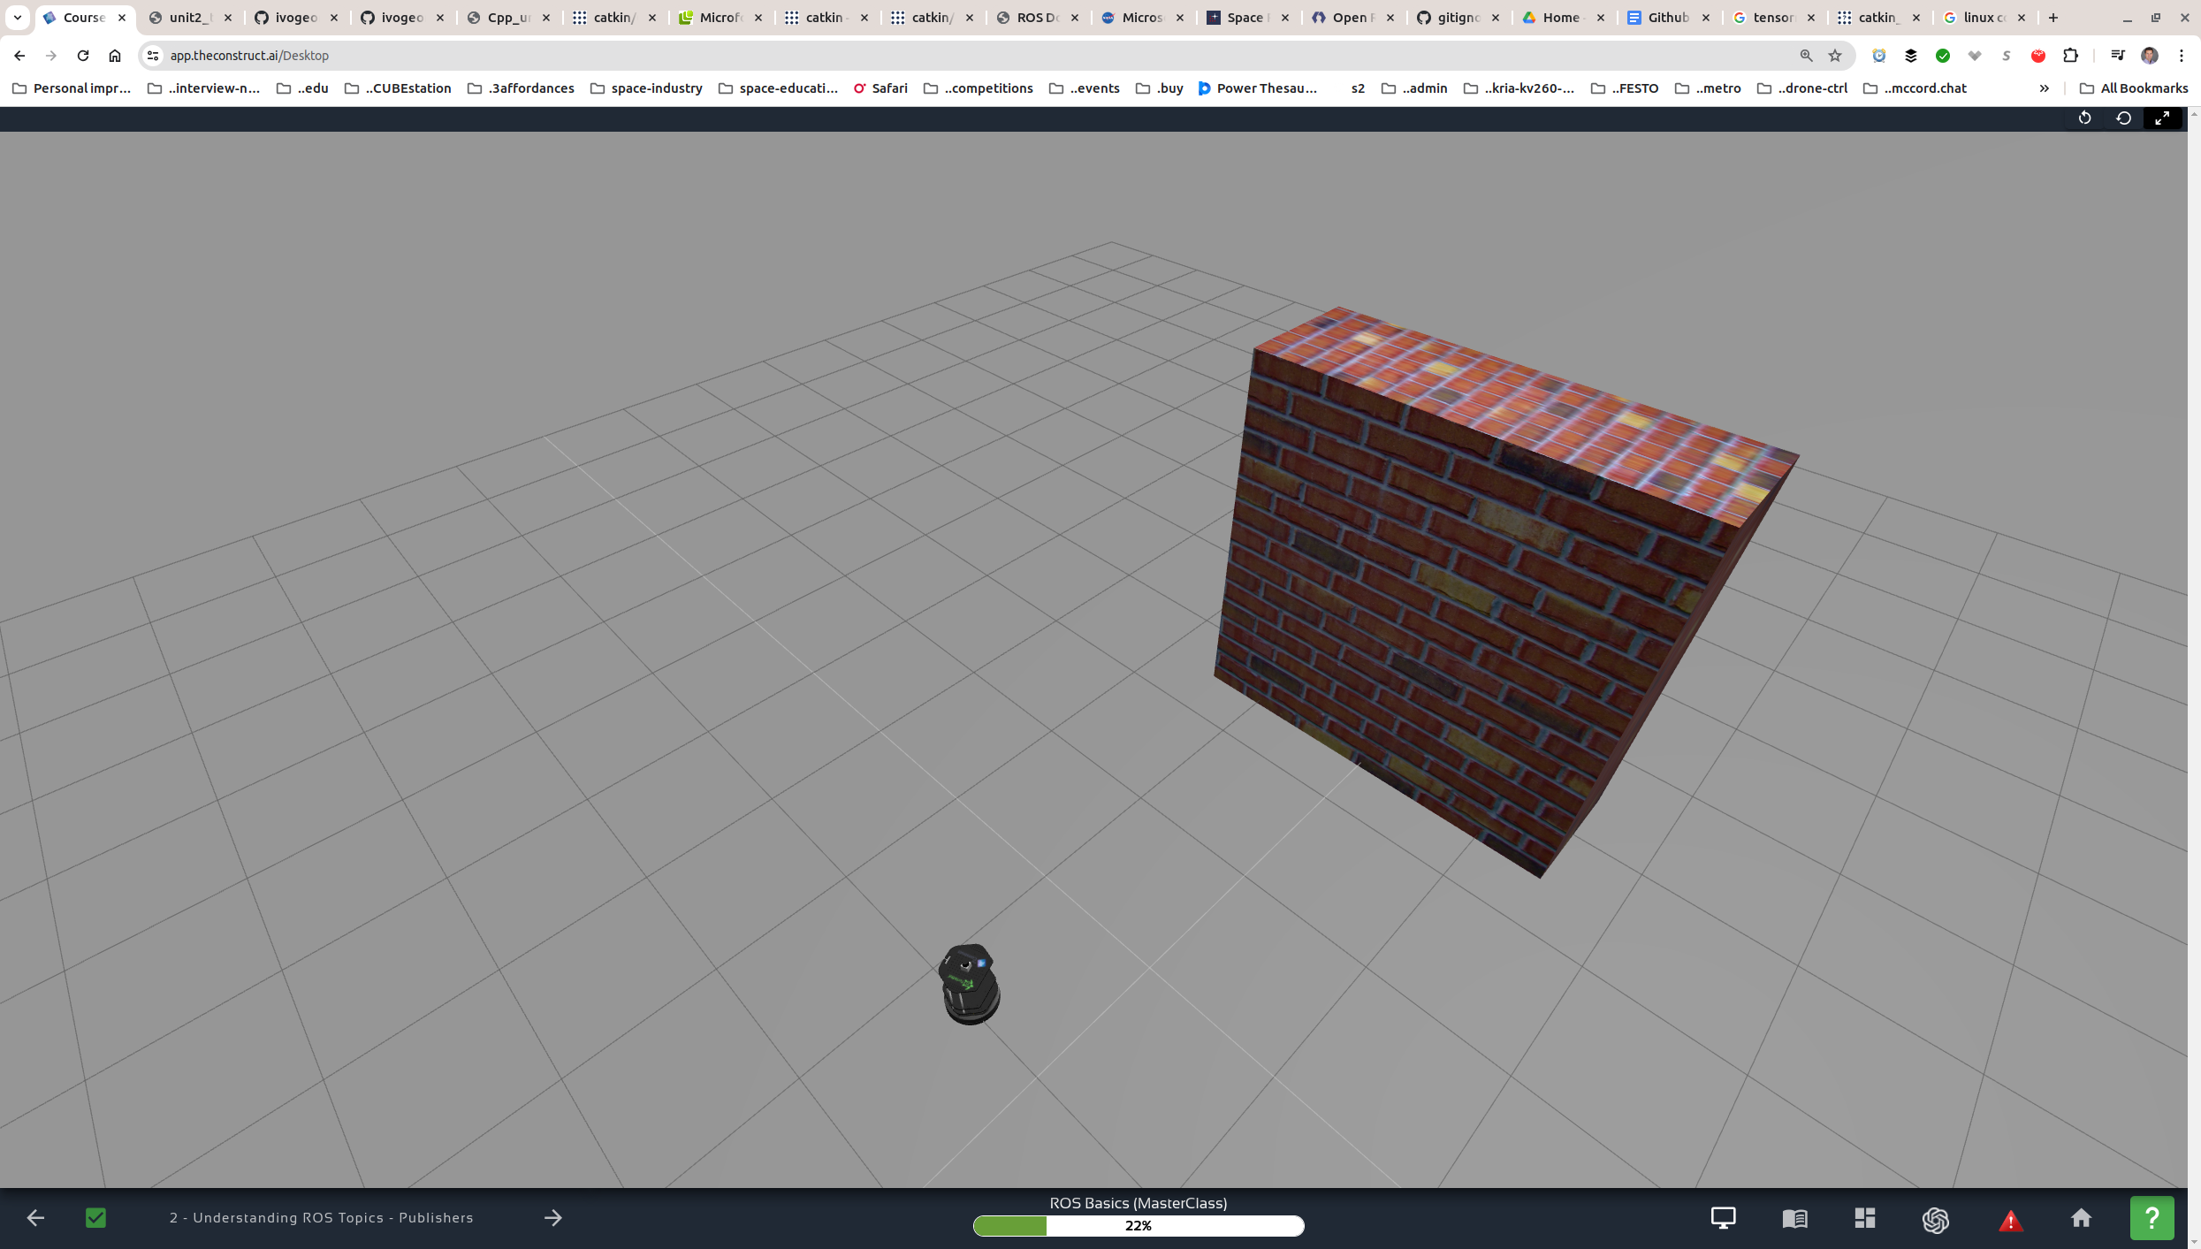Screen dimensions: 2201x1249
Task: Open the desktop monitor view icon
Action: (x=1723, y=1218)
